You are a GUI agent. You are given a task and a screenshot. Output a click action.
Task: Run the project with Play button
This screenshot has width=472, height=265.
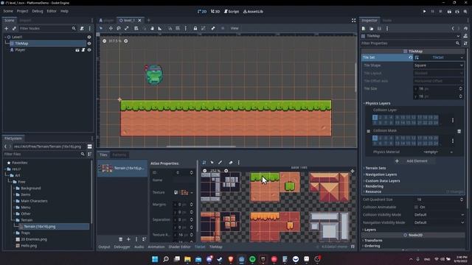pyautogui.click(x=425, y=12)
